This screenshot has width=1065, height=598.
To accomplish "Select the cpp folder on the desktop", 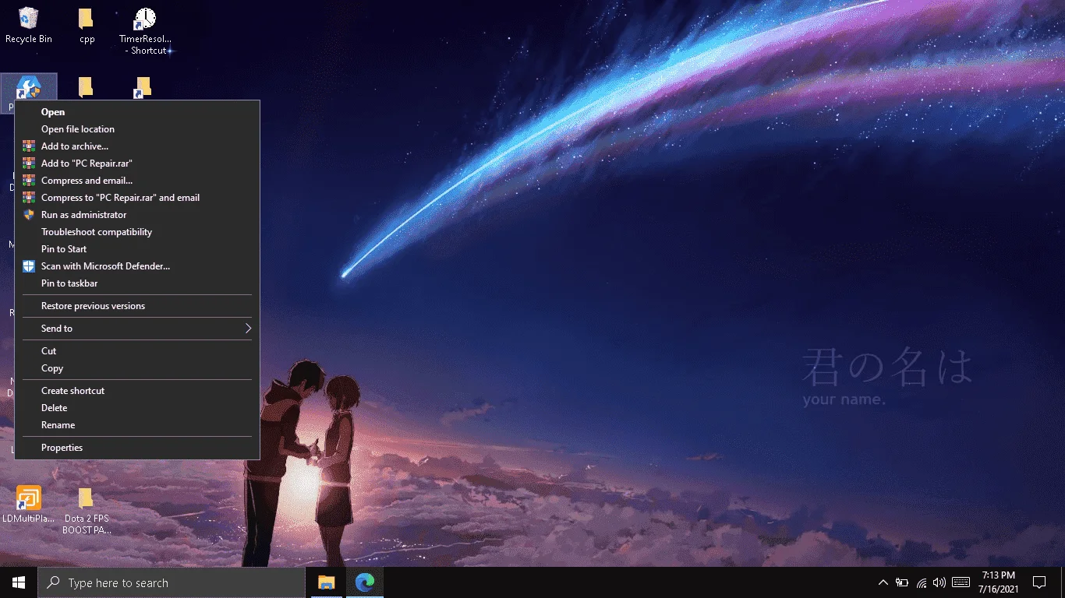I will pyautogui.click(x=87, y=26).
